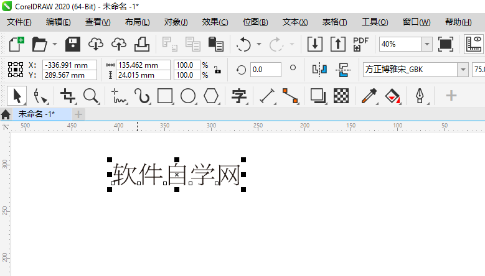Print the document
485x276 pixels.
(x=142, y=44)
